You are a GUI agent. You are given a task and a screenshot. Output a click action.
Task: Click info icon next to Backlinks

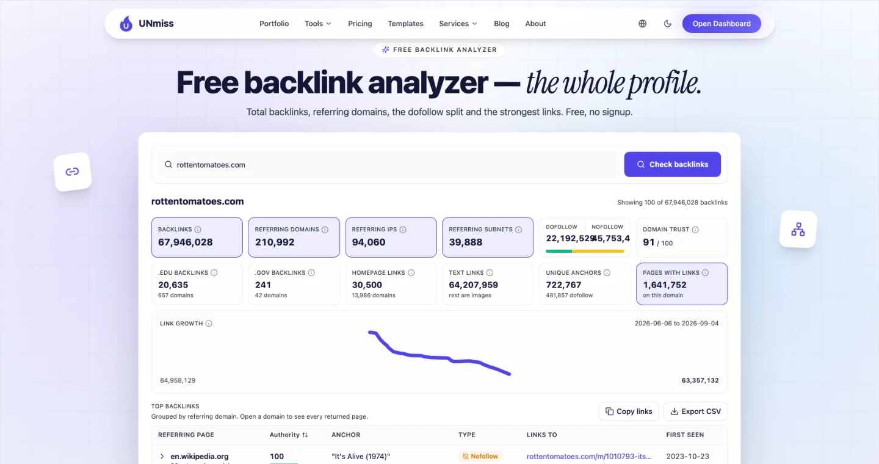[x=197, y=230]
